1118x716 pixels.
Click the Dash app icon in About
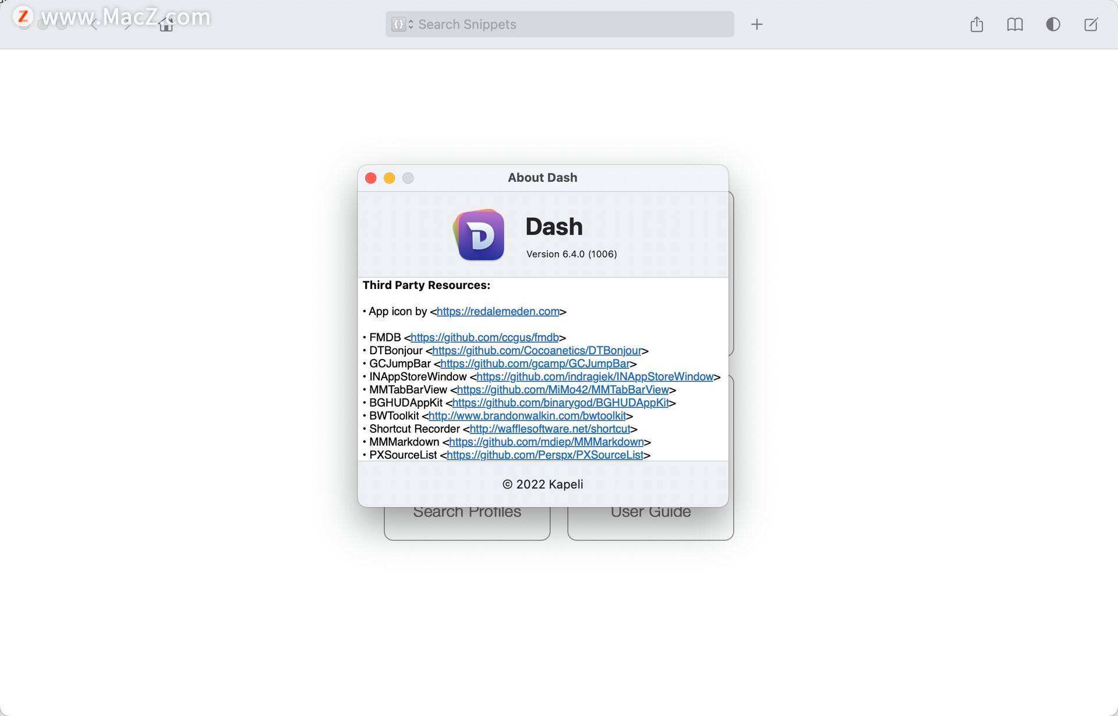[479, 235]
